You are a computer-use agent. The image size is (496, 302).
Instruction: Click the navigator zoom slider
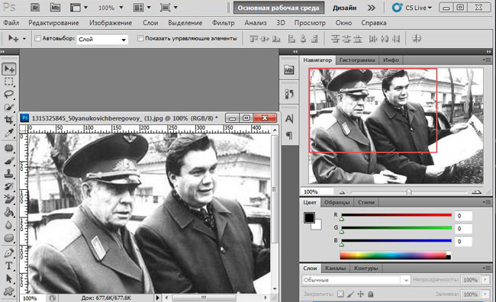coord(409,192)
